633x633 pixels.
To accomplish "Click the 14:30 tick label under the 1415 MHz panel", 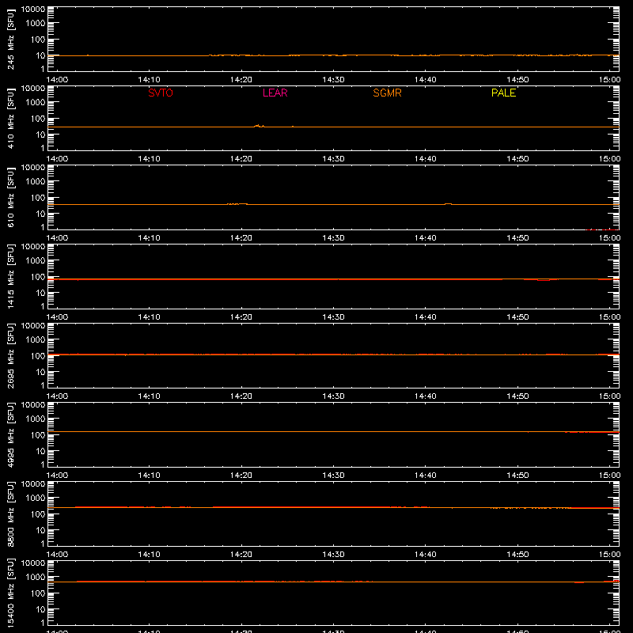I will coord(333,317).
